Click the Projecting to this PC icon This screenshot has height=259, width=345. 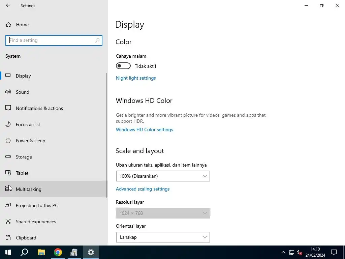tap(8, 205)
